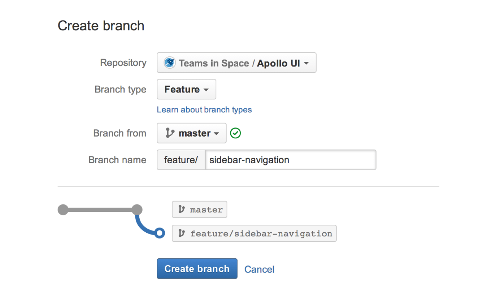Click the leftmost gray commit node
The height and width of the screenshot is (297, 491).
pos(63,210)
